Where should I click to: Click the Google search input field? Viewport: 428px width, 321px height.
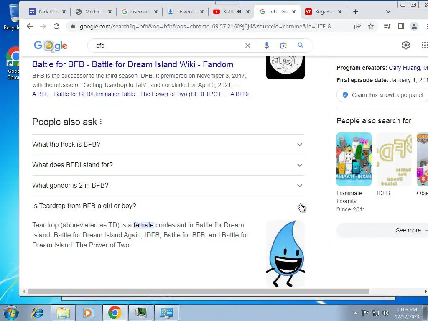[168, 46]
